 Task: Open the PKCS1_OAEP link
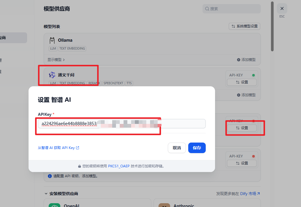click(x=119, y=166)
